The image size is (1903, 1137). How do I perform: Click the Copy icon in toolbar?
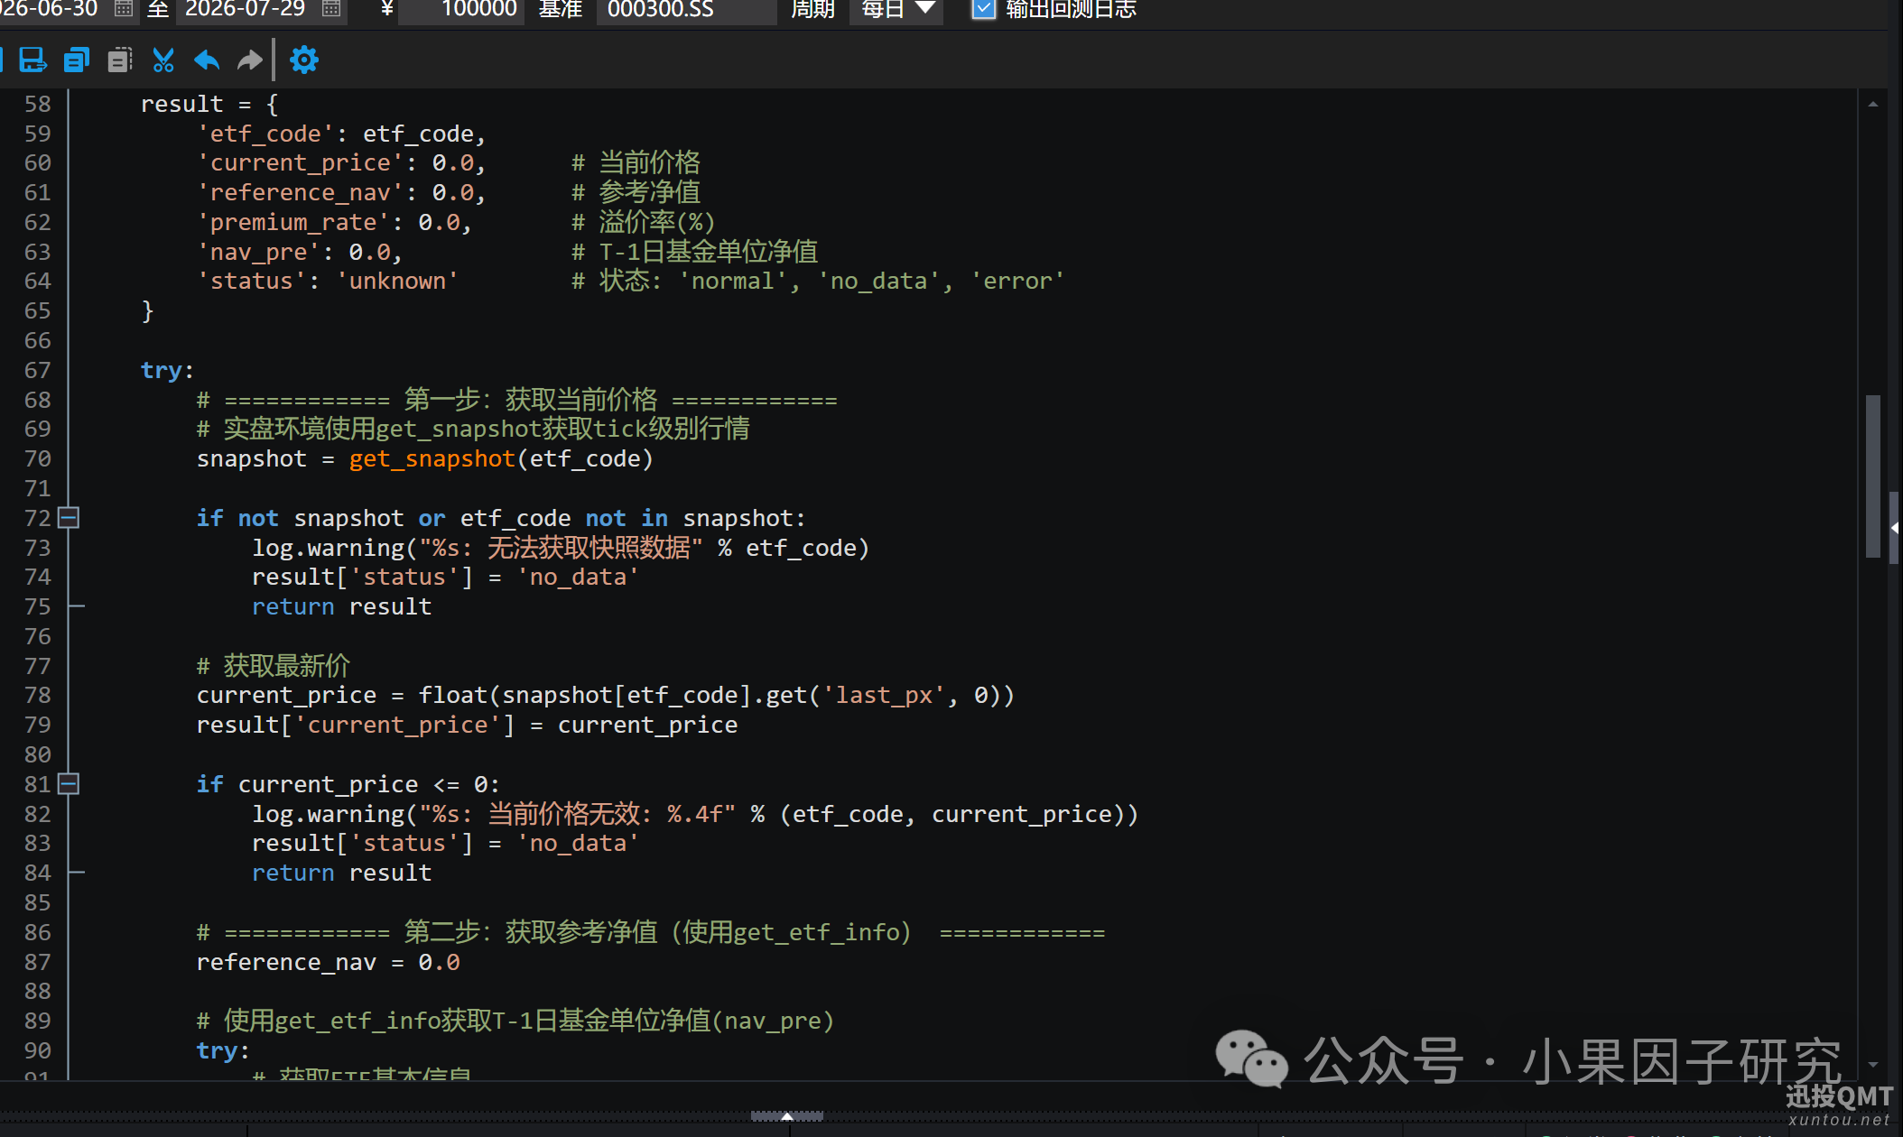tap(77, 60)
